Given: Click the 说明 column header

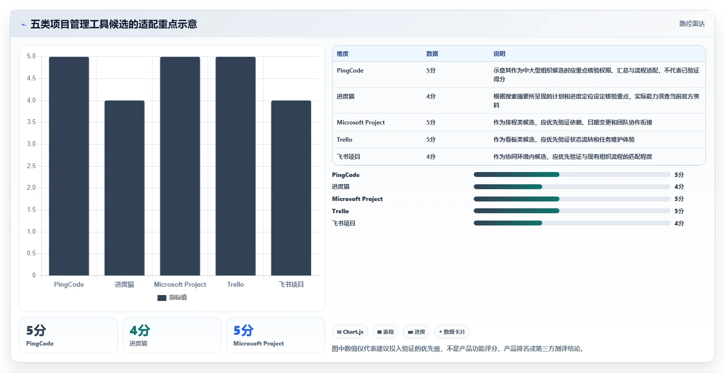Looking at the screenshot, I should [x=499, y=54].
